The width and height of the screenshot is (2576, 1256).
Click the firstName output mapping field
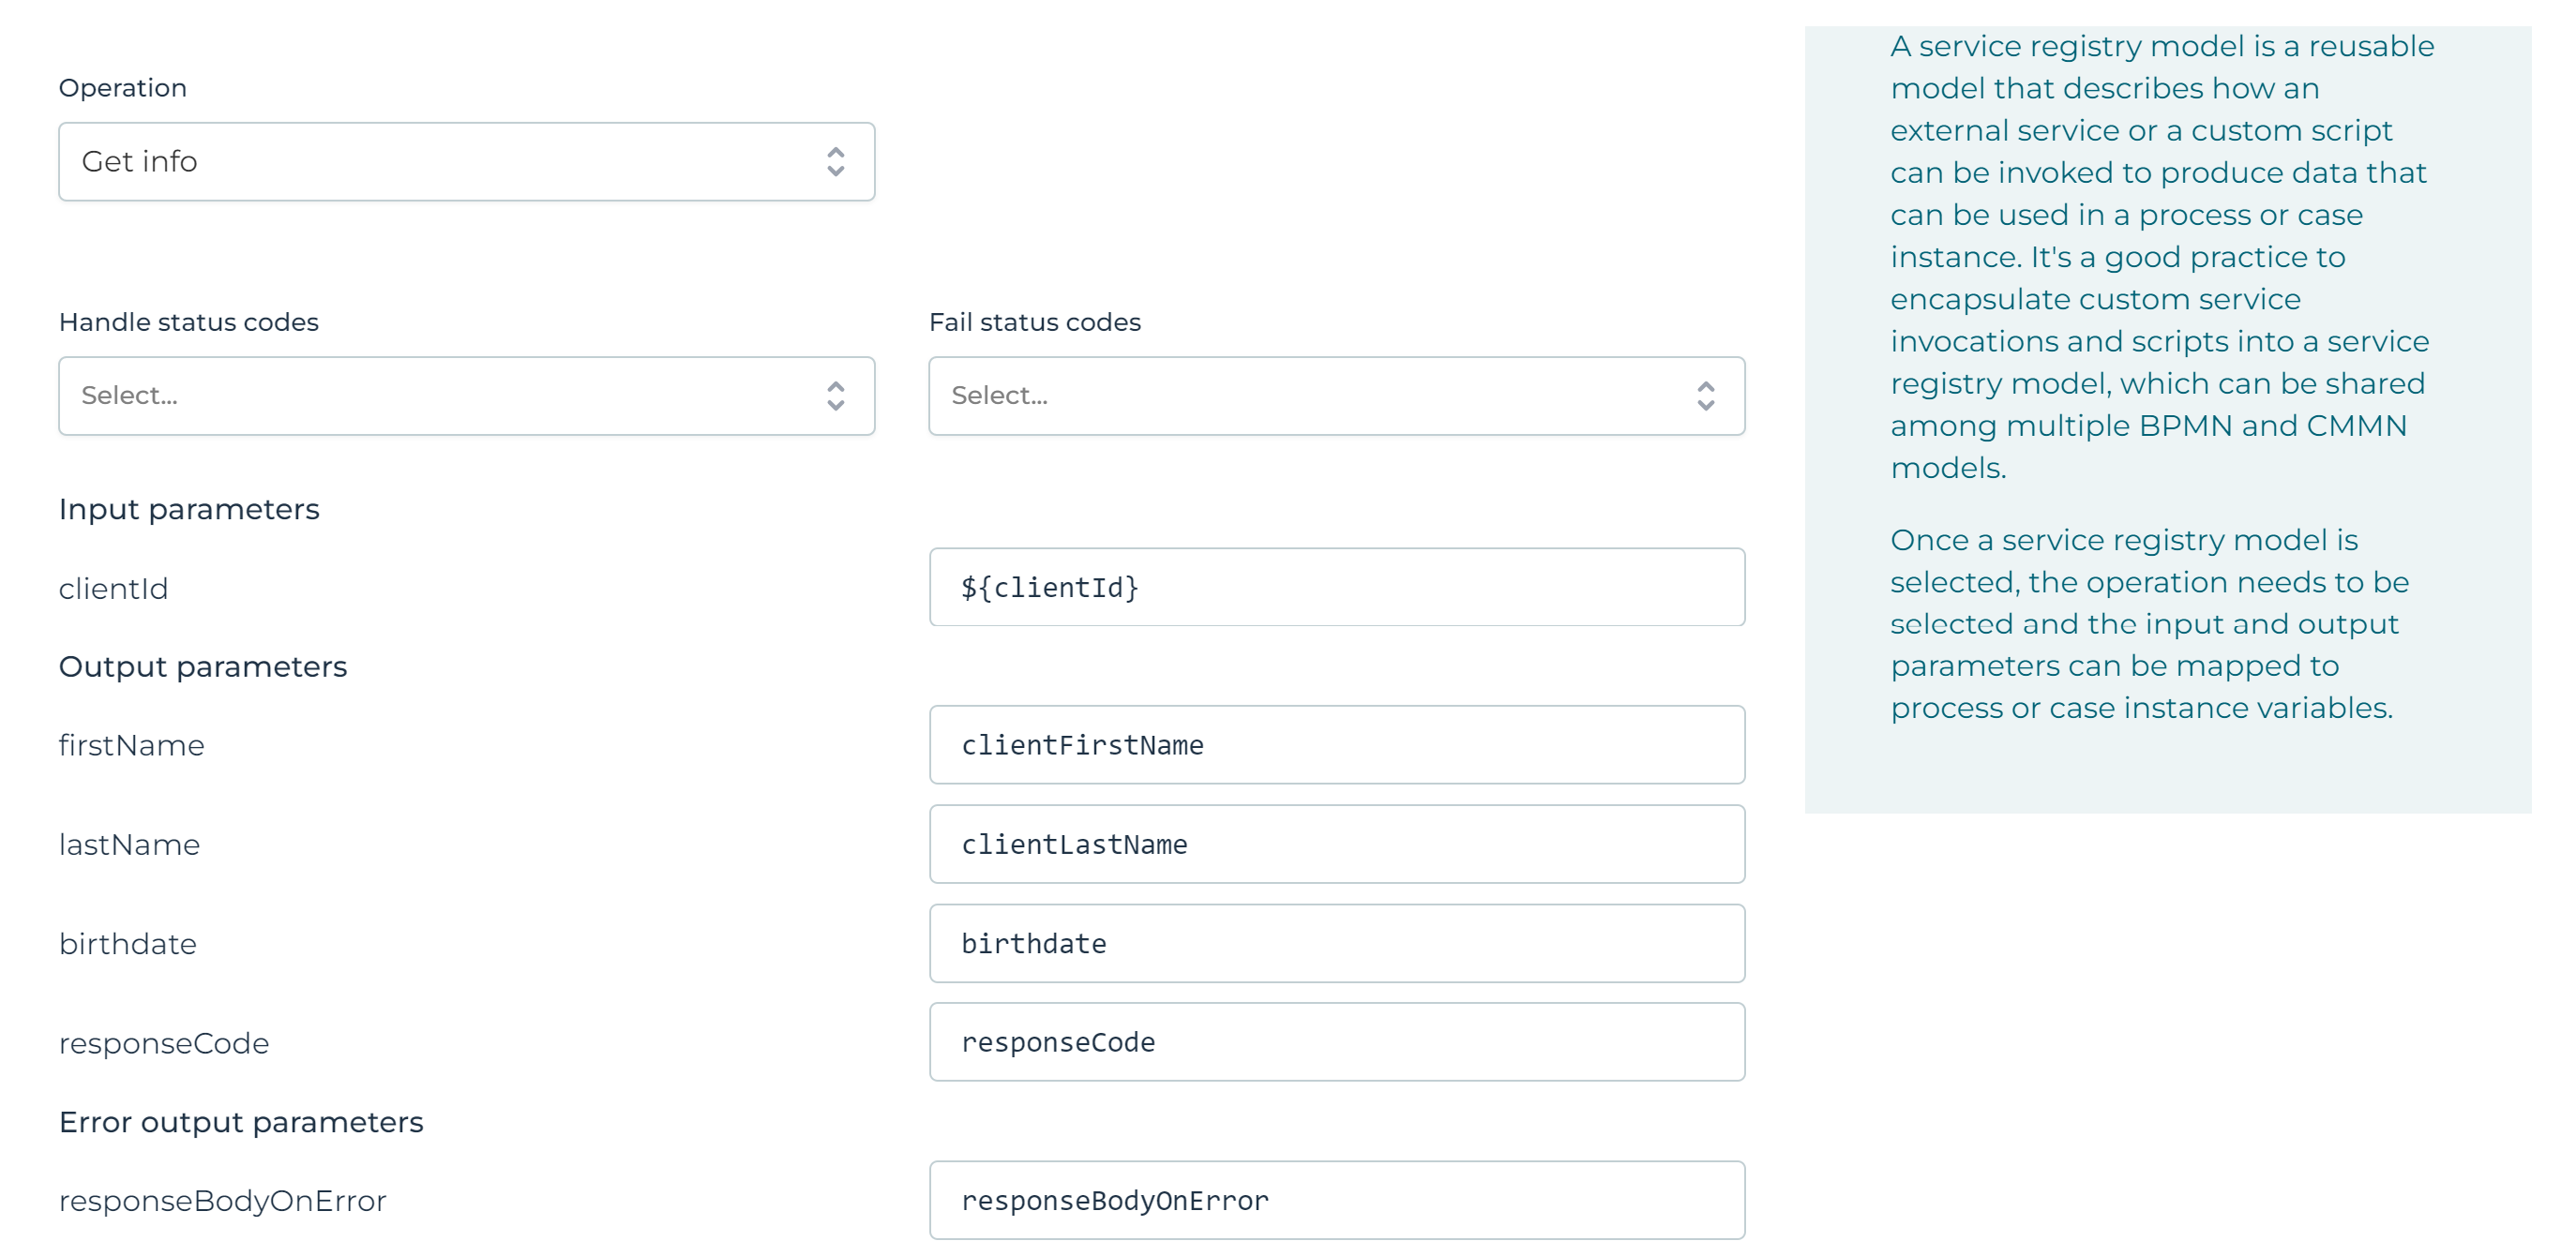point(1336,745)
